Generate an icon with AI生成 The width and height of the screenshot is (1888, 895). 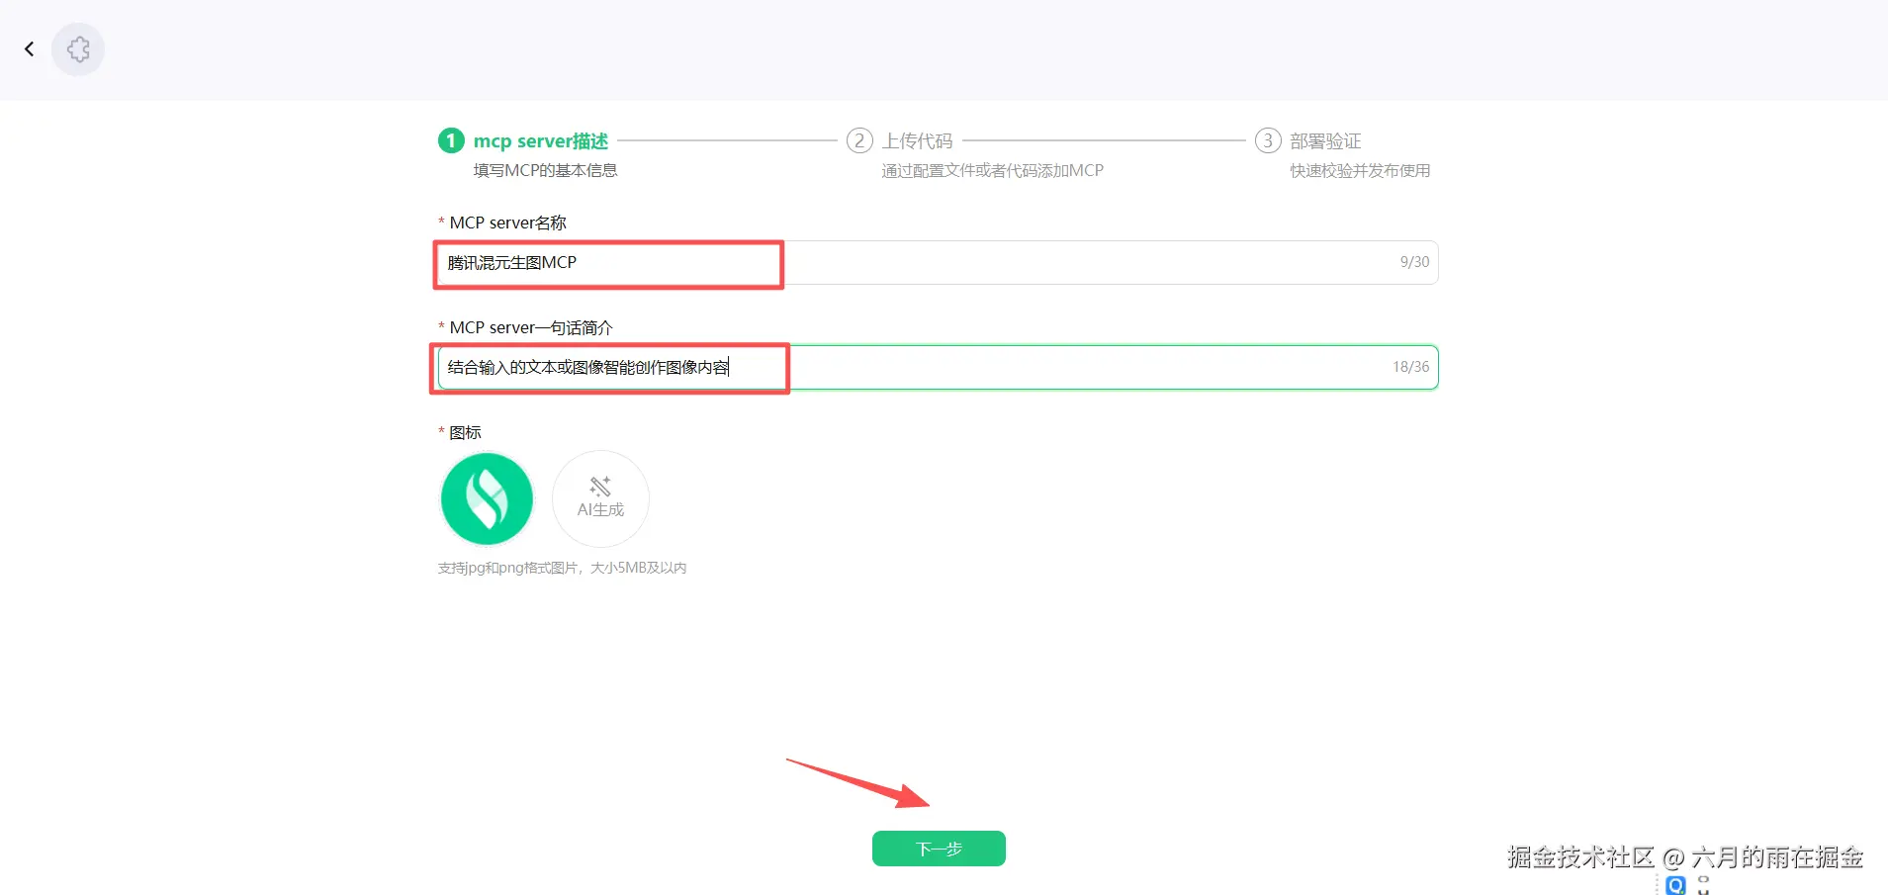[x=600, y=498]
